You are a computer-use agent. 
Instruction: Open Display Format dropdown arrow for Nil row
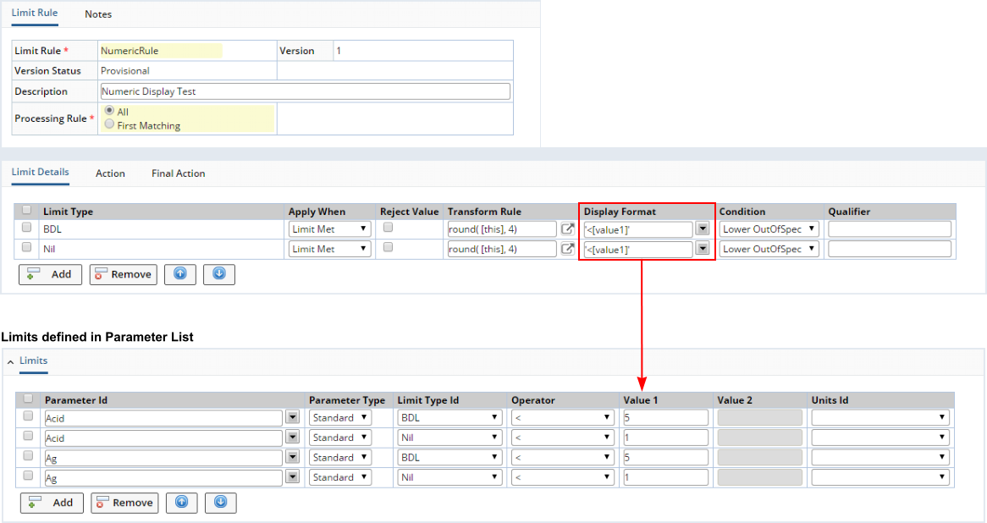pyautogui.click(x=703, y=249)
